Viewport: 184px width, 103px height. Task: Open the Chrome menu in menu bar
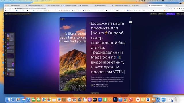5,1
